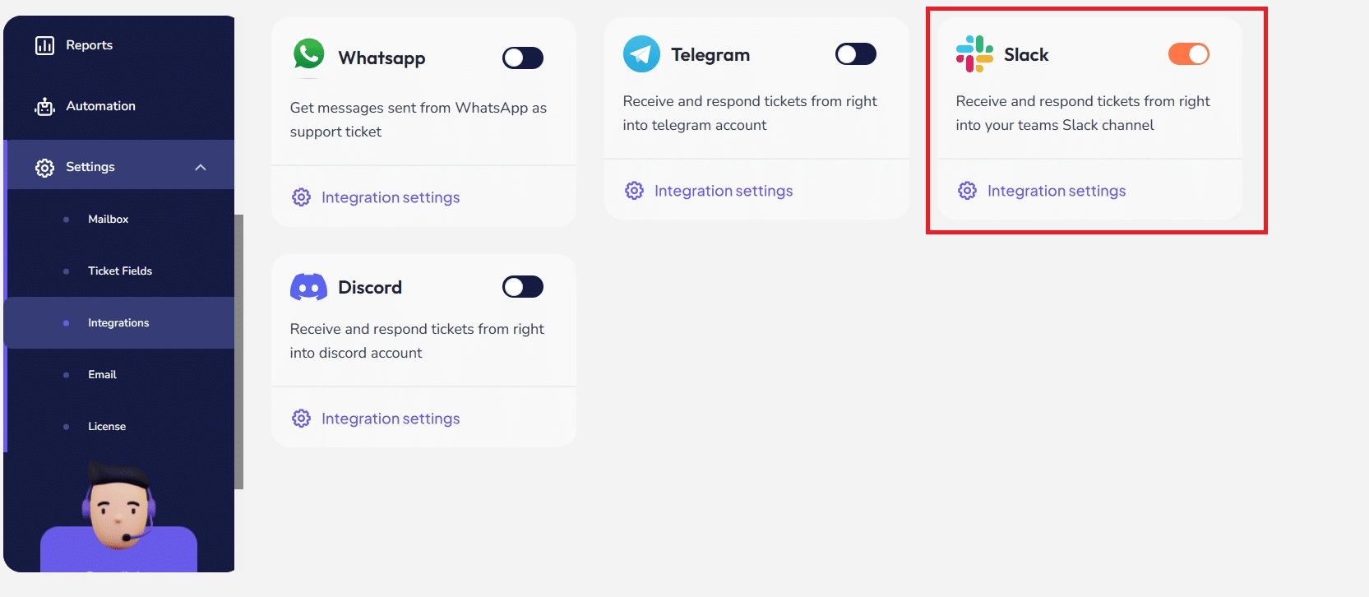Viewport: 1369px width, 597px height.
Task: Open the Mailbox settings page
Action: [x=108, y=219]
